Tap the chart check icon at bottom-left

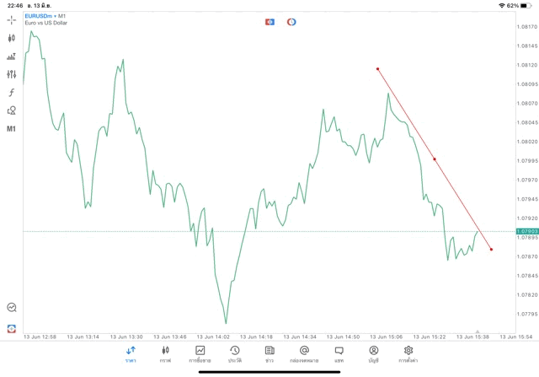pos(12,308)
